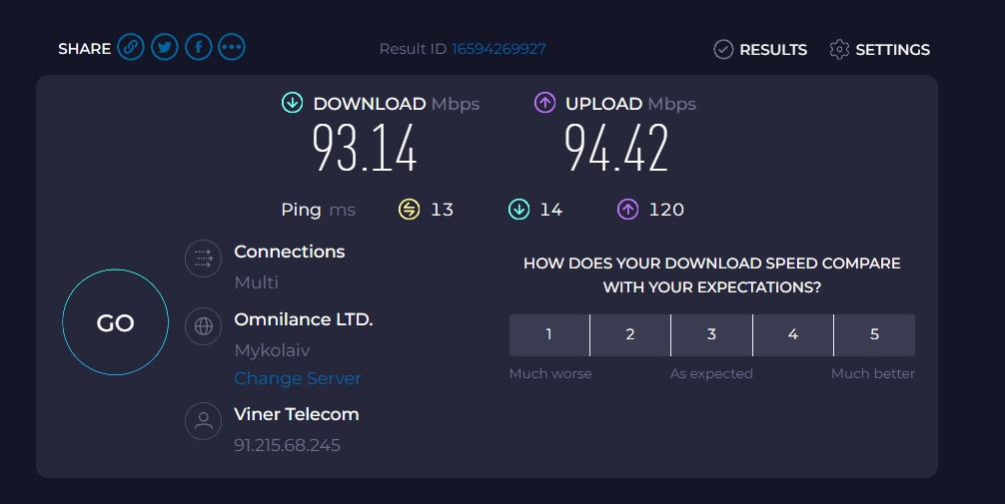This screenshot has height=504, width=1005.
Task: Click the upload latency icon showing 120
Action: pos(627,210)
